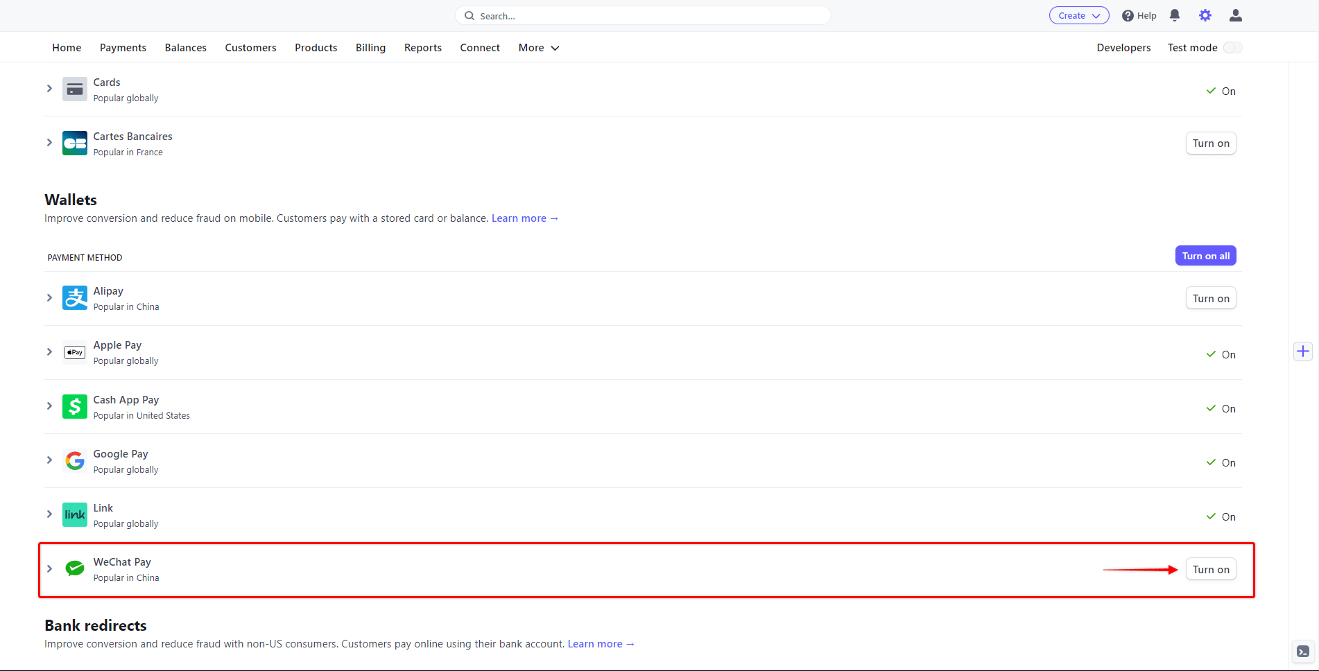Open the Create dropdown
The height and width of the screenshot is (671, 1319).
[x=1078, y=15]
